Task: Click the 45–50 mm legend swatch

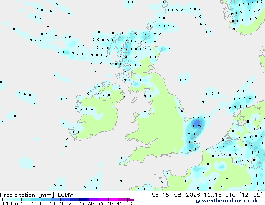Action: tap(123, 200)
